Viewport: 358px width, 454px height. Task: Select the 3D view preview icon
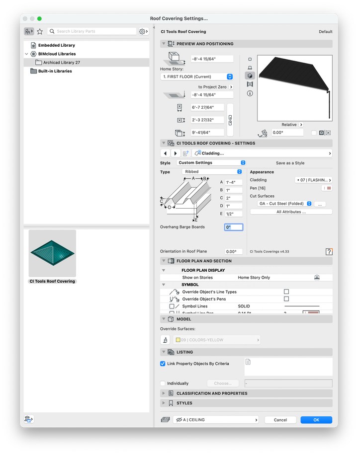[x=250, y=76]
